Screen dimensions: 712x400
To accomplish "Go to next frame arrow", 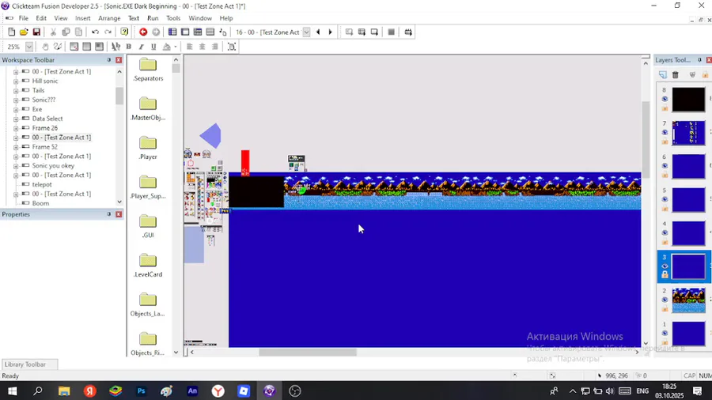I will tap(330, 32).
